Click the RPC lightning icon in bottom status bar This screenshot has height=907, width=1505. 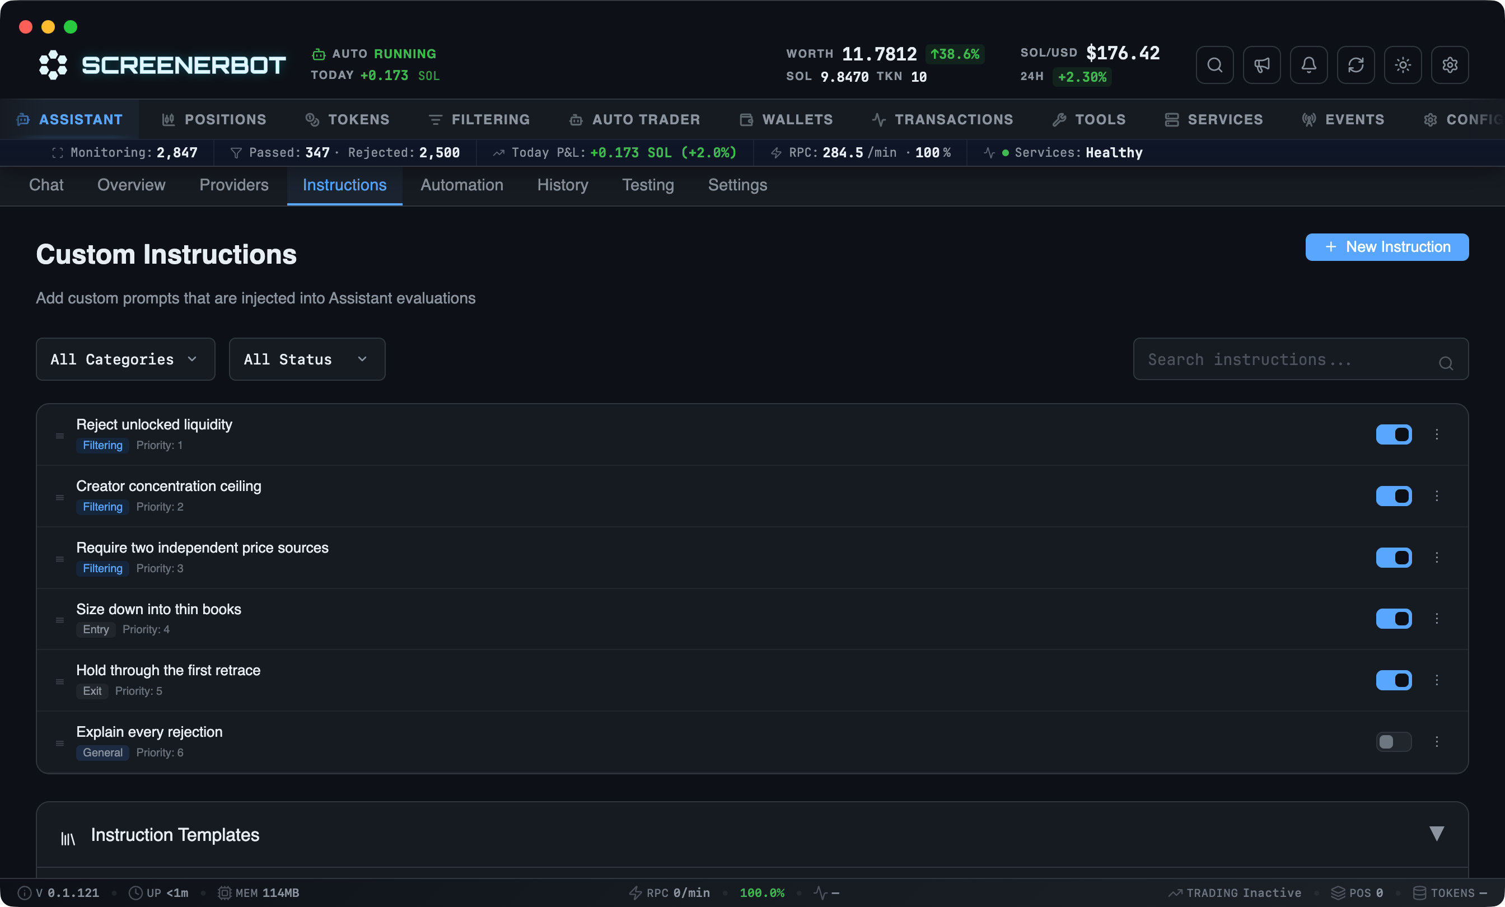635,893
